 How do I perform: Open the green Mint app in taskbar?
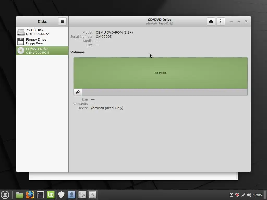pyautogui.click(x=51, y=195)
